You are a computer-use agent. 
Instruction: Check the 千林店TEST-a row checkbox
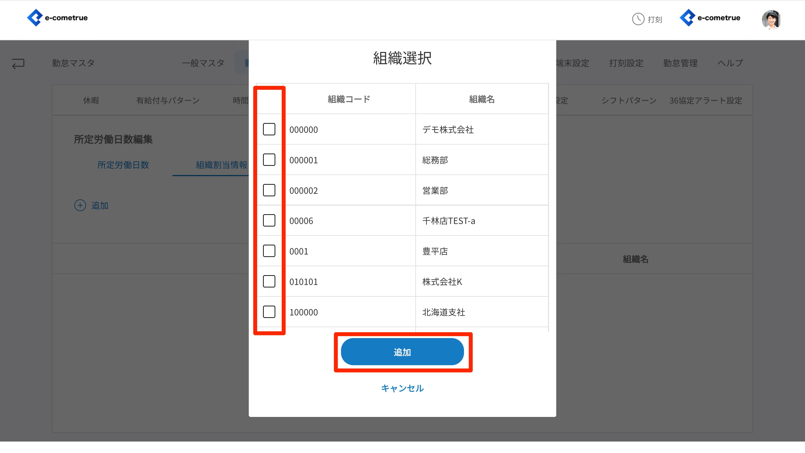269,220
